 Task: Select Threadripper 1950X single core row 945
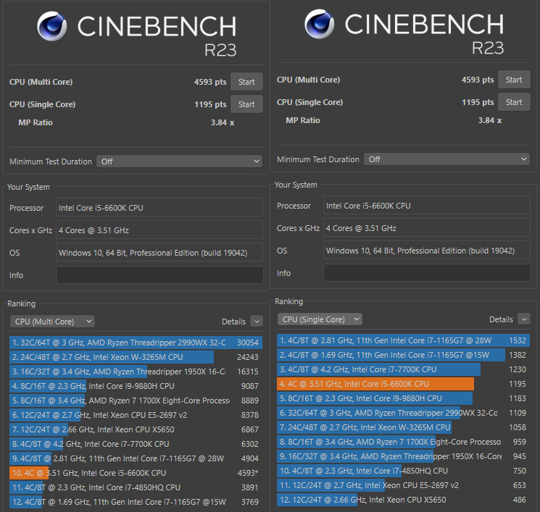pos(403,456)
